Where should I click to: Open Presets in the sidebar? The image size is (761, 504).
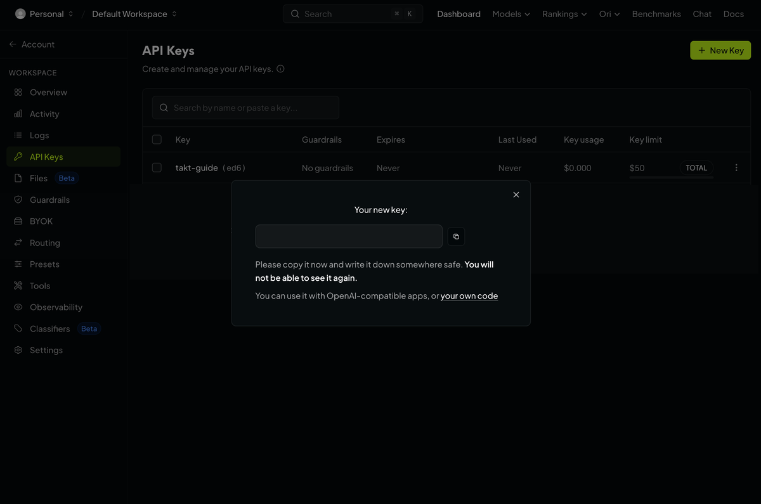63,264
